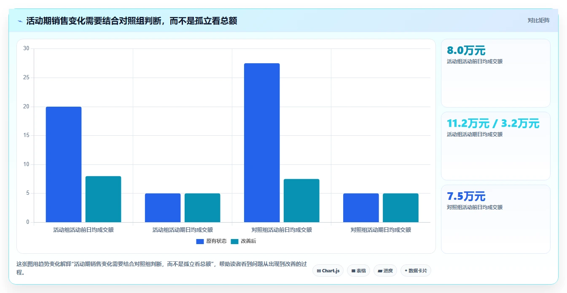Viewport: 567px width, 293px height.
Task: Click teal 改善后 bar for 活动组活动期日均成交额
Action: pos(202,208)
